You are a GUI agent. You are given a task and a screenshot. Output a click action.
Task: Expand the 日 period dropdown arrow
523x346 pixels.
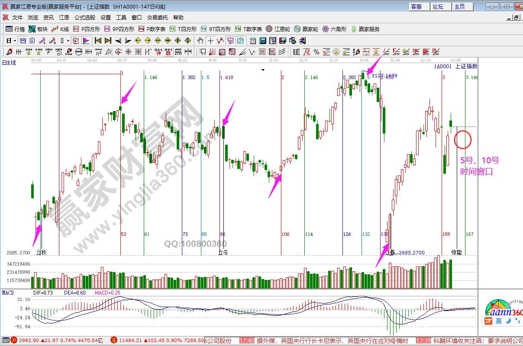(x=15, y=41)
